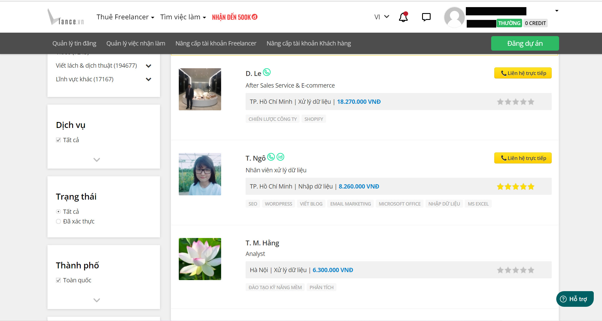Click the Đăng dự án button
This screenshot has width=602, height=321.
pos(525,43)
